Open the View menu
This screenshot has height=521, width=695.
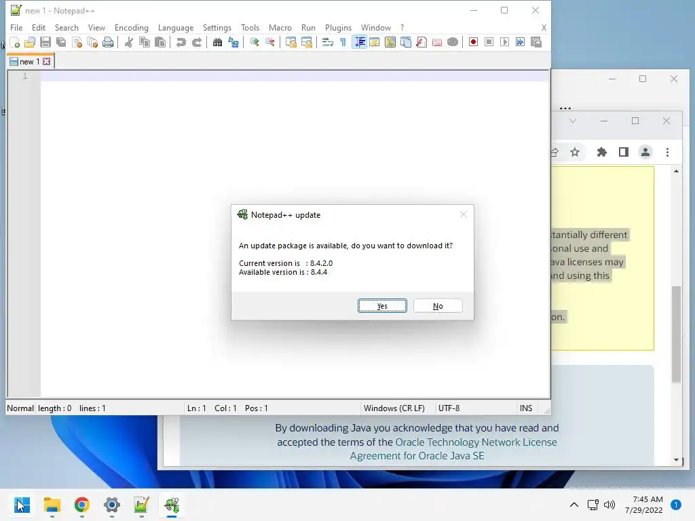click(96, 27)
